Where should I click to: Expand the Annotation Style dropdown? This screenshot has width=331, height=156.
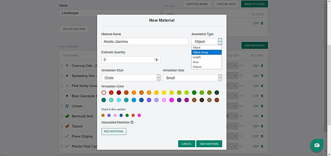point(131,78)
